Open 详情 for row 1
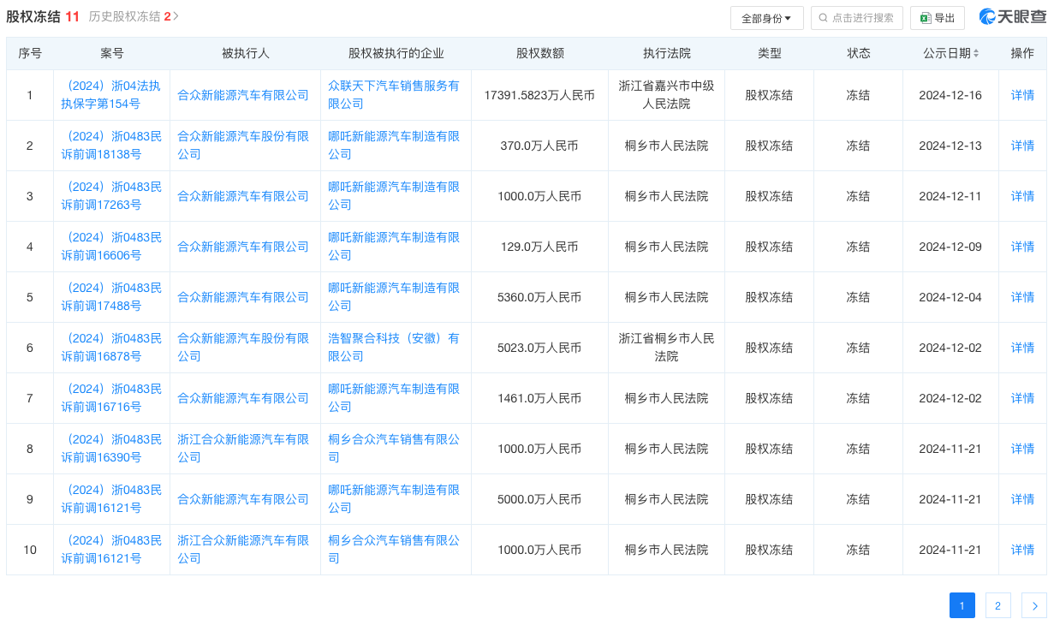This screenshot has height=625, width=1054. click(1022, 95)
